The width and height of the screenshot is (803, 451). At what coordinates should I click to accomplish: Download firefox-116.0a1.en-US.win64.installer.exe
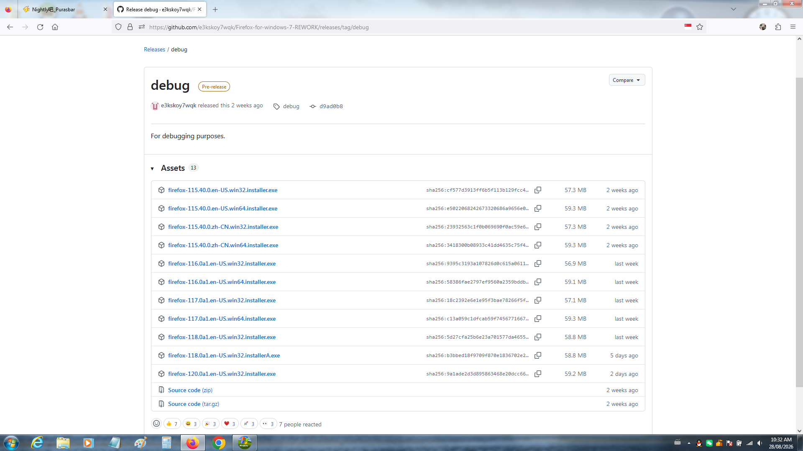(222, 282)
